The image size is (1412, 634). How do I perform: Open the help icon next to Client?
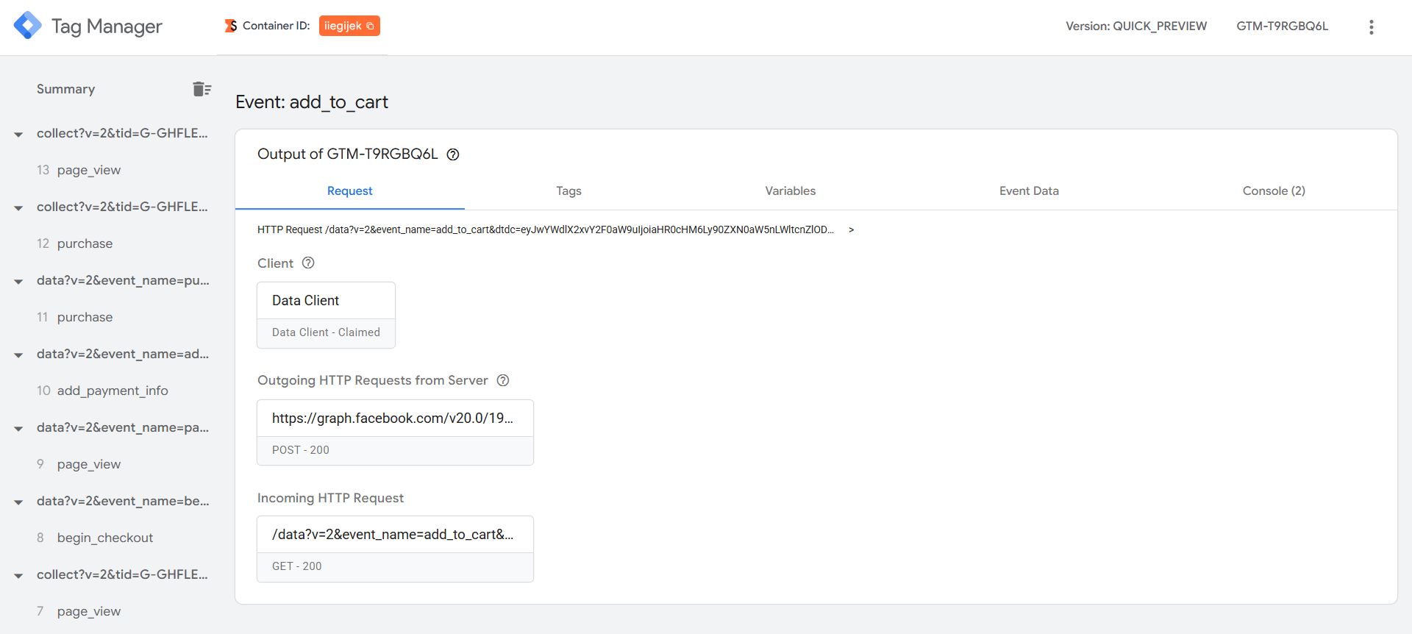click(x=308, y=263)
